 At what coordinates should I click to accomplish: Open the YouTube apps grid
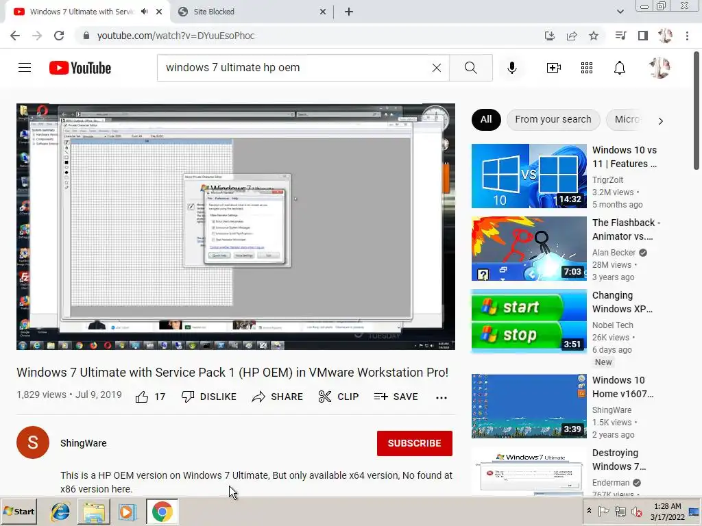(587, 68)
